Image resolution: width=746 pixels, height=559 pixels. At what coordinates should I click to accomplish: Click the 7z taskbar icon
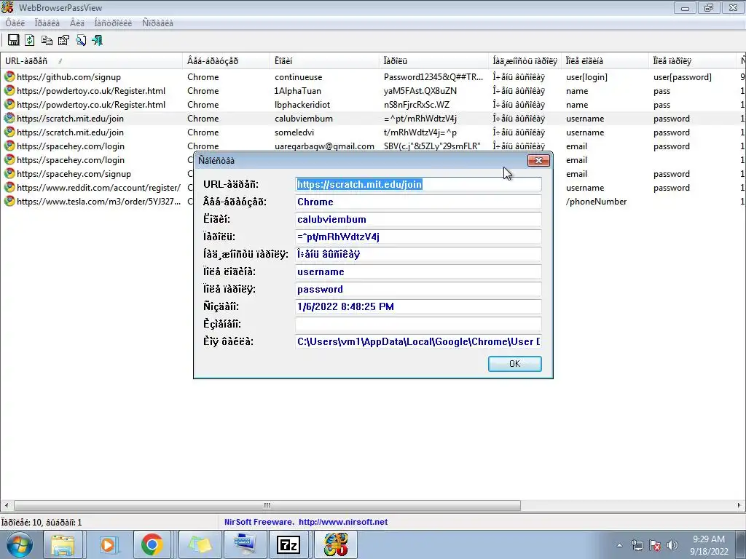tap(288, 544)
